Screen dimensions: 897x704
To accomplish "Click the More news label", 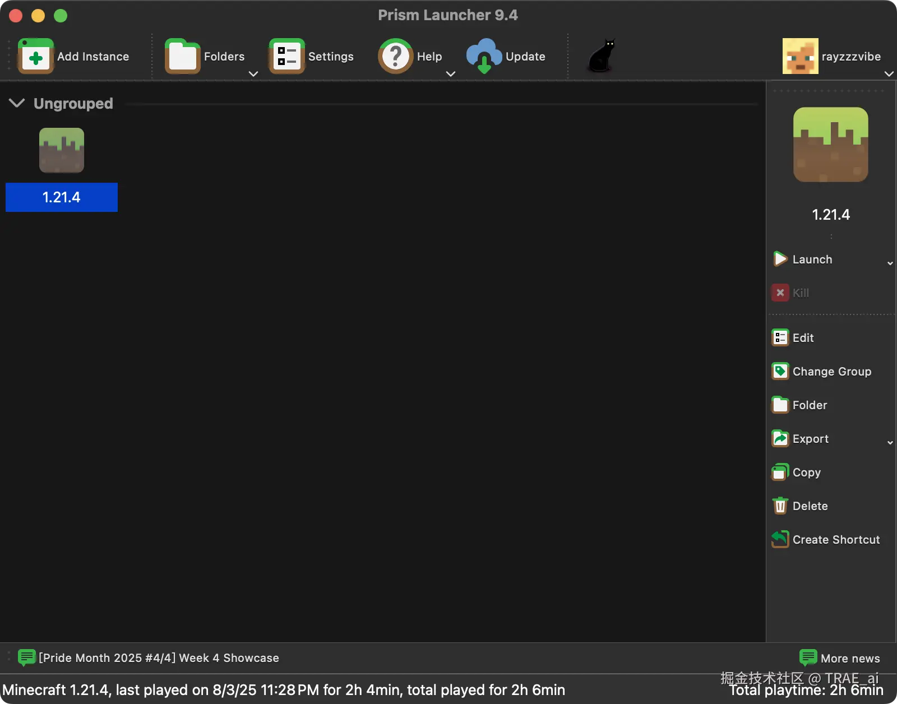I will click(x=850, y=659).
